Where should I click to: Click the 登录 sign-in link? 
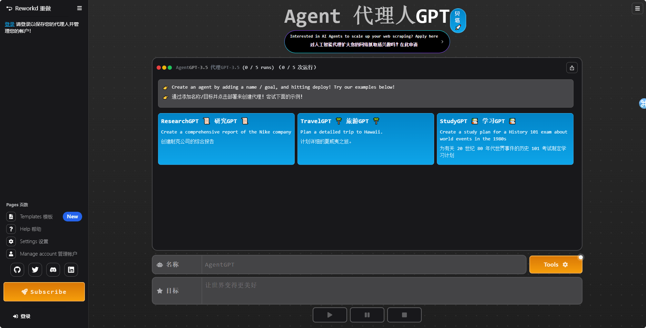tap(9, 24)
